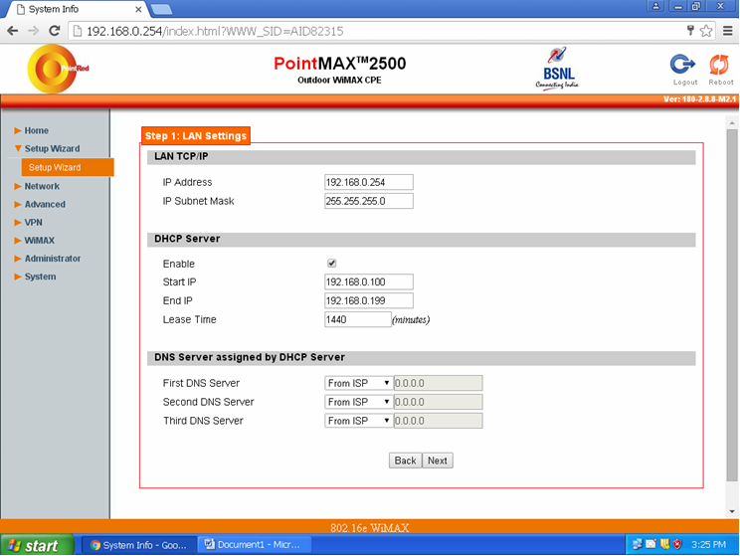Click the browser forward arrow
The height and width of the screenshot is (556, 740).
[34, 31]
